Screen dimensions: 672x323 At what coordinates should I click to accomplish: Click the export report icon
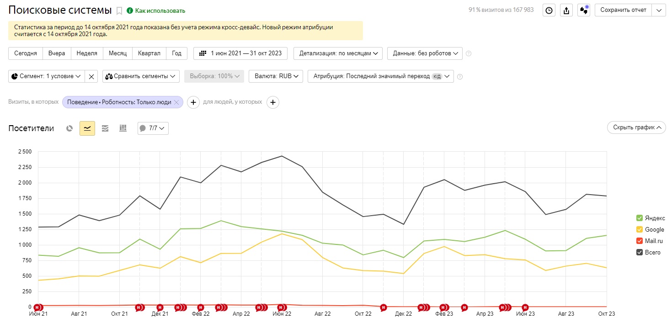566,10
